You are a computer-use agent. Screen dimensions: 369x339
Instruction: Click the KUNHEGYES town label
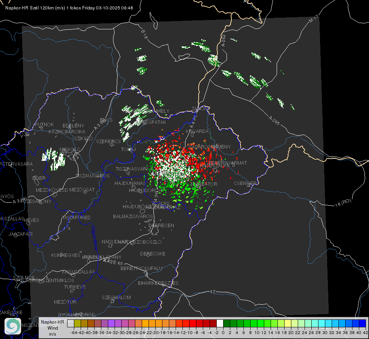click(66, 255)
